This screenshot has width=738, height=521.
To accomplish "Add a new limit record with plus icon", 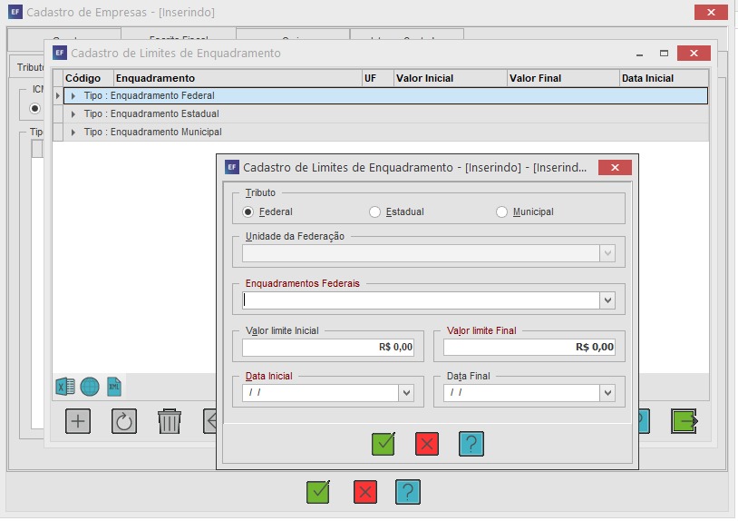I will (78, 421).
